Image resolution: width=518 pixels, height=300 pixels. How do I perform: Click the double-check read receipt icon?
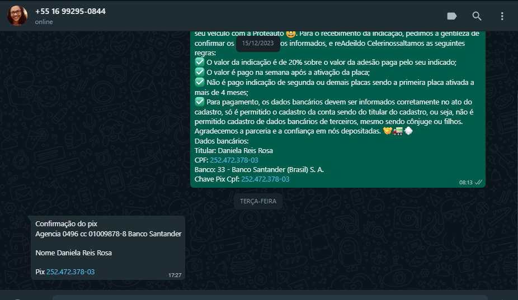click(x=478, y=182)
